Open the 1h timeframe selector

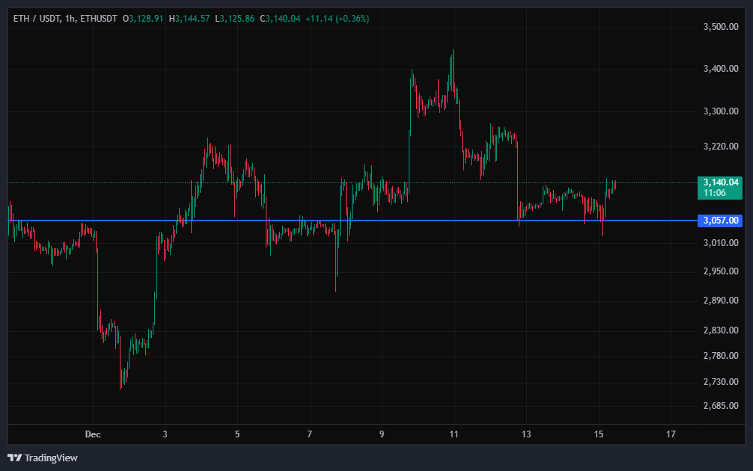(x=70, y=13)
